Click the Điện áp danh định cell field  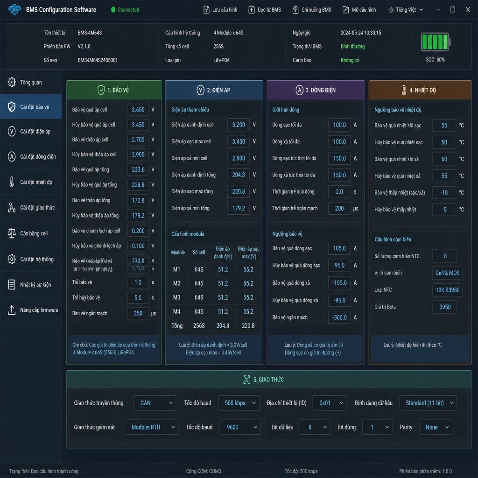(x=239, y=125)
